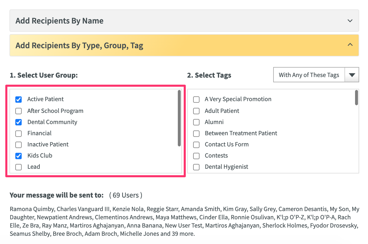Check the Contests tag checkbox
This screenshot has width=368, height=244.
[196, 156]
